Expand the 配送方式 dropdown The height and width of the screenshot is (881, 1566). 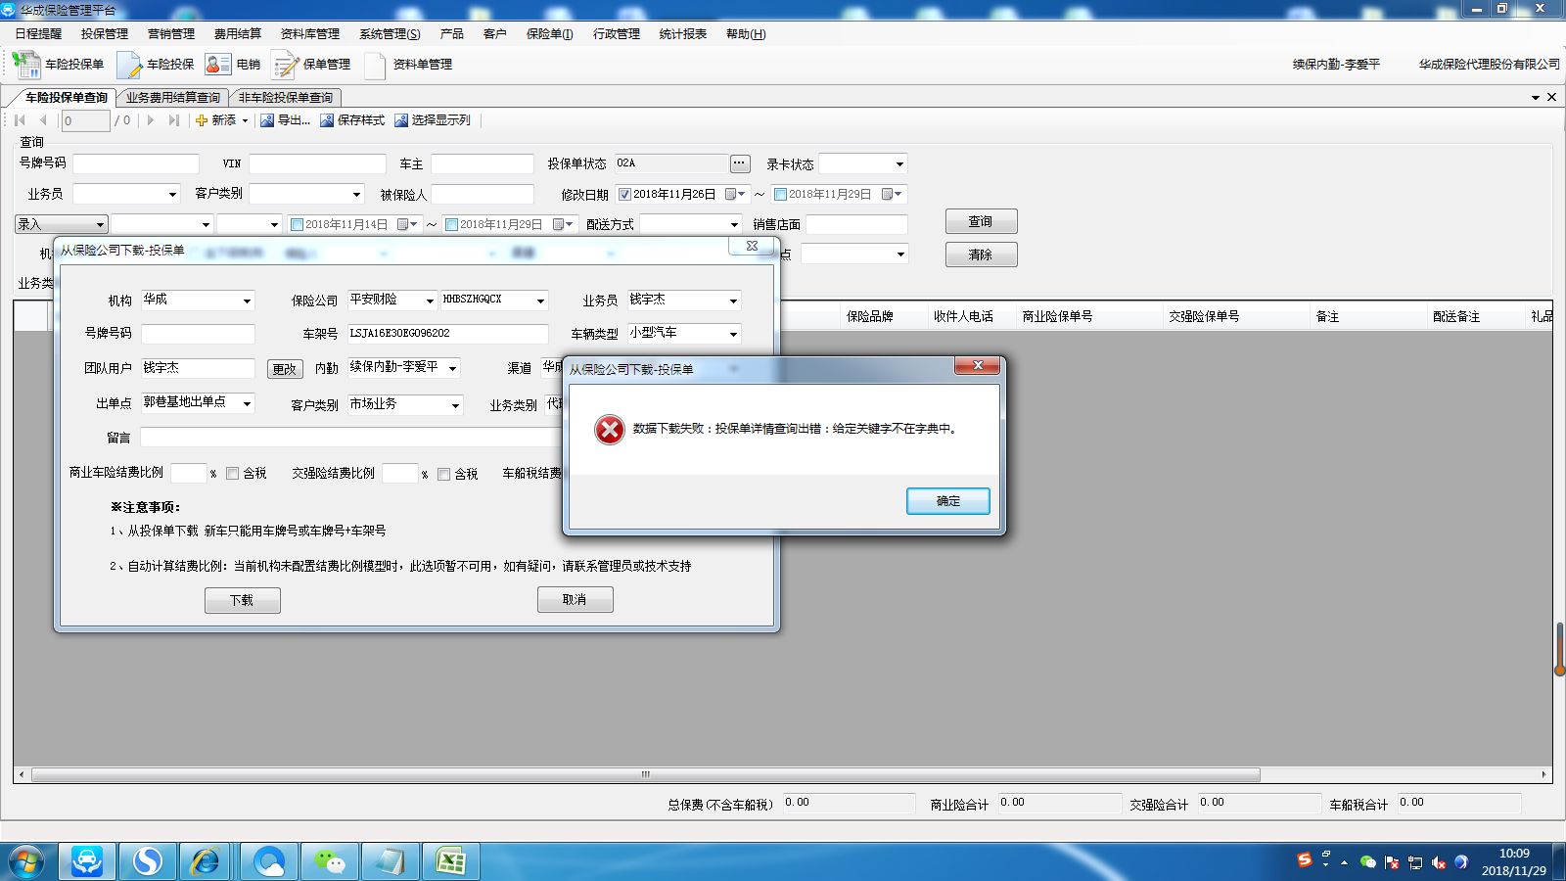[x=734, y=224]
